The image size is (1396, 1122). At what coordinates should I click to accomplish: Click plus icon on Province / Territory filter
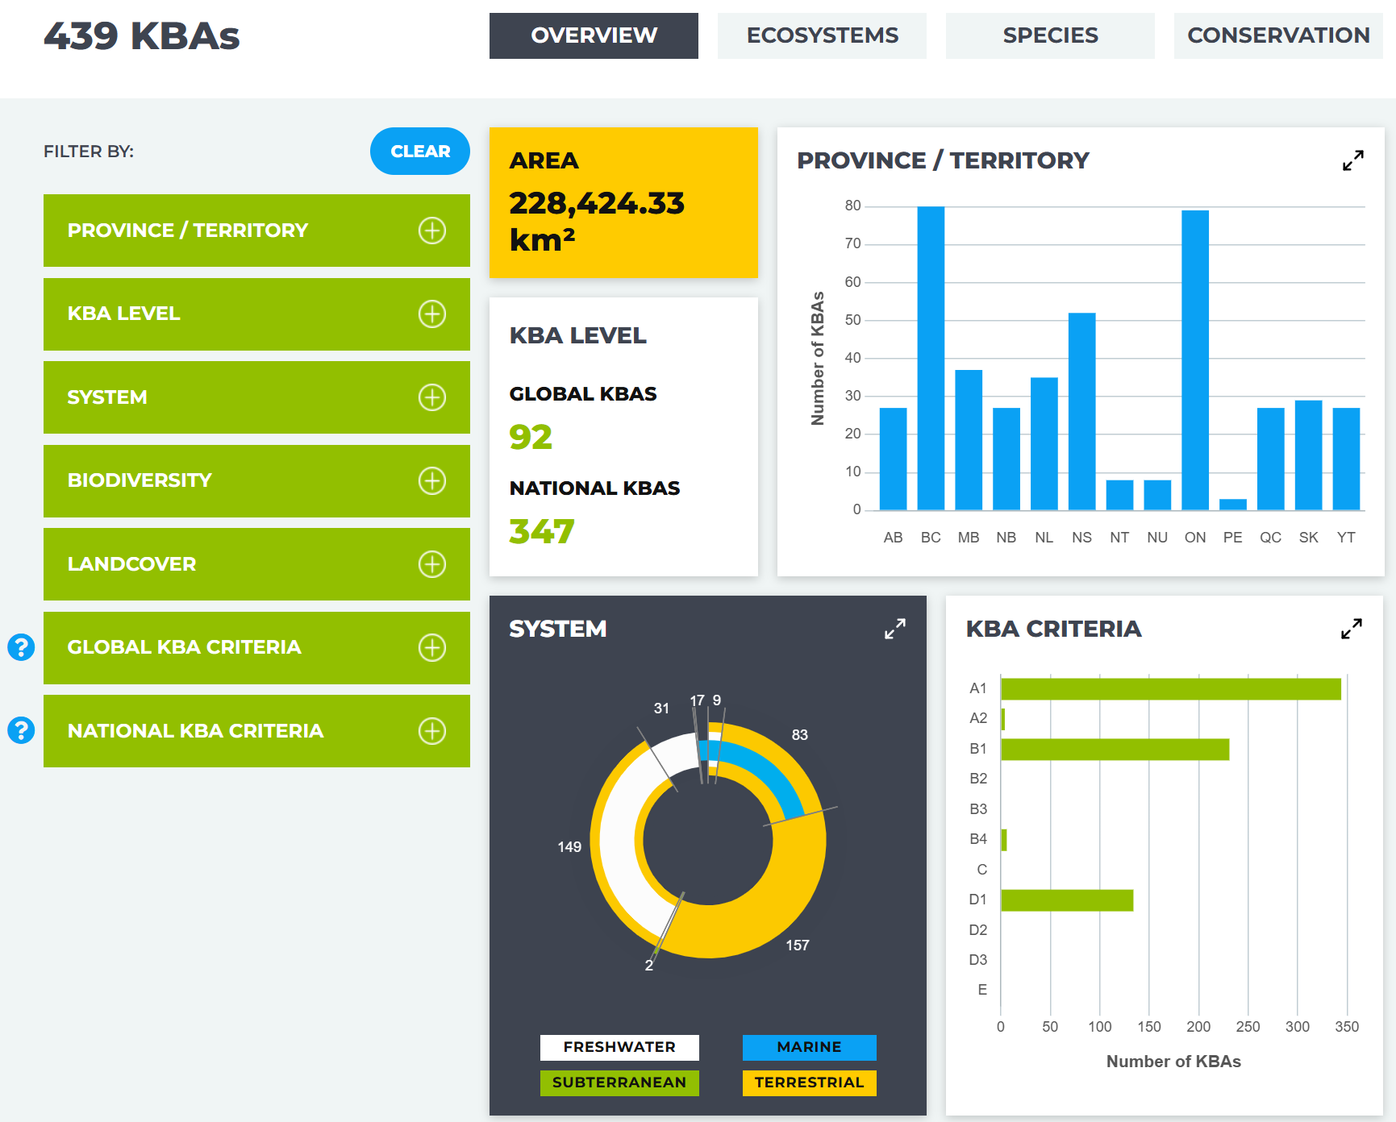[x=432, y=231]
